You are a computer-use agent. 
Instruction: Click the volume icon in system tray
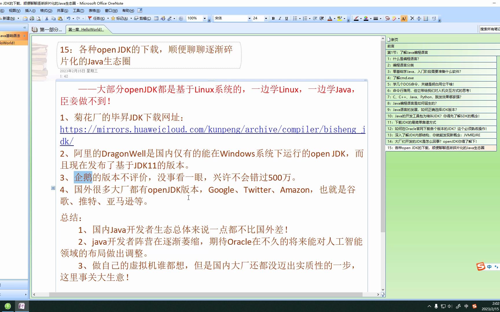450,306
